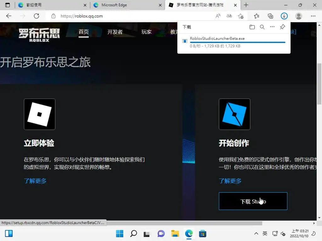This screenshot has height=241, width=322.
Task: Click the vertical page scrollbar thumb
Action: point(319,84)
